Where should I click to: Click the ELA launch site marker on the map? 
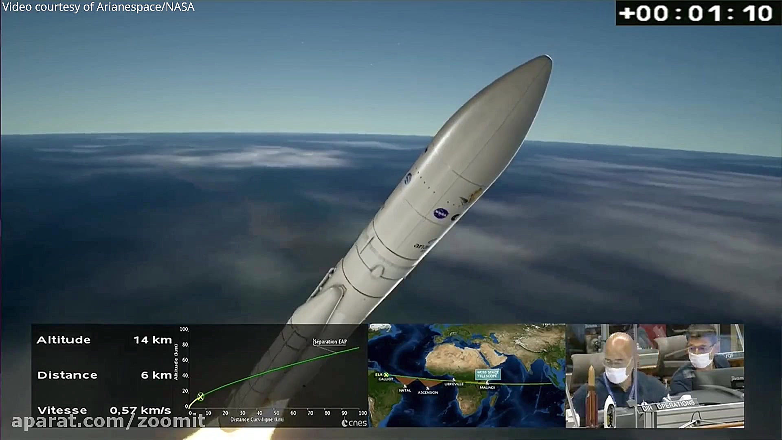(x=386, y=375)
